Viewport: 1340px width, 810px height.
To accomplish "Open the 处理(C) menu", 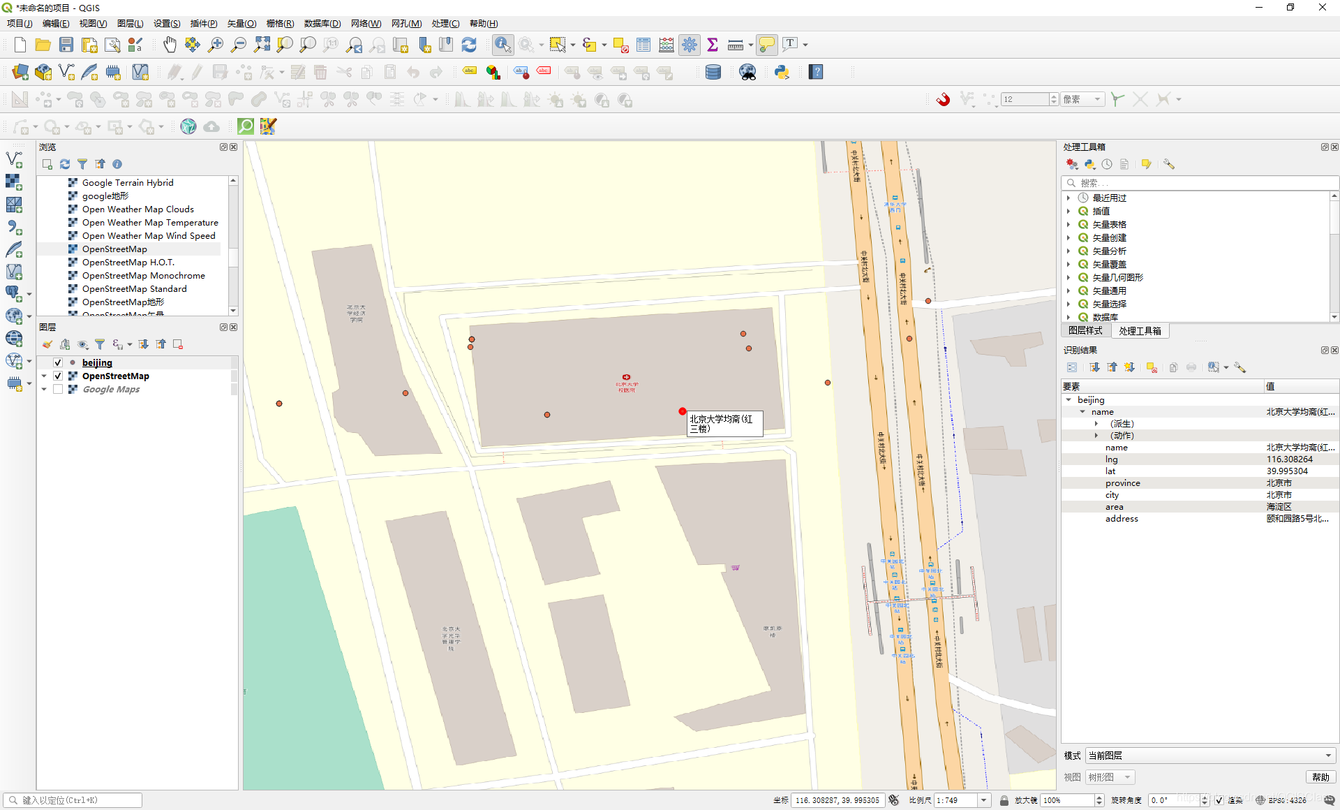I will click(x=445, y=23).
